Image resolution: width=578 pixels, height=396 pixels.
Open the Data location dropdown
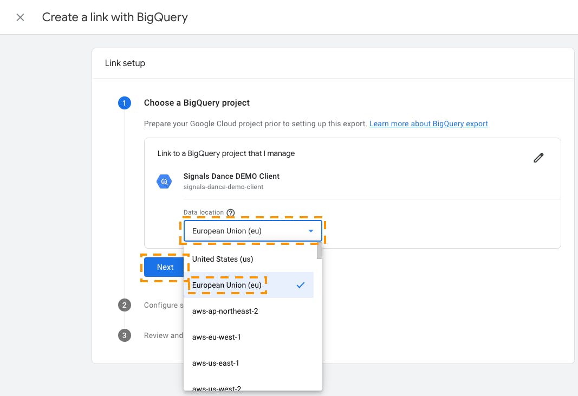[x=253, y=231]
